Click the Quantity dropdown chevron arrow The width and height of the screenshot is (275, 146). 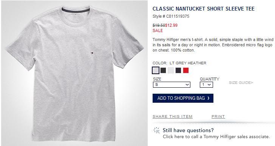[209, 85]
